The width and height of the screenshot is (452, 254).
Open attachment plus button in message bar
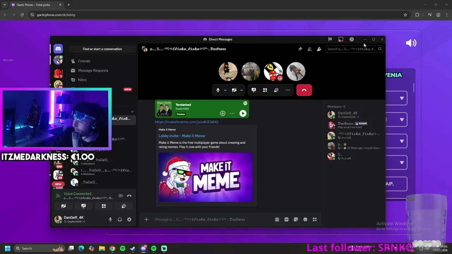coord(146,219)
